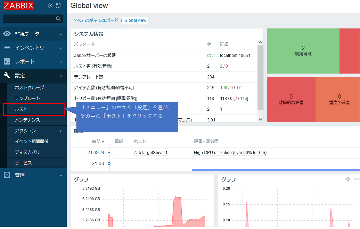The image size is (360, 229).
Task: Click the ZabTargetServer1 host link
Action: click(x=150, y=153)
